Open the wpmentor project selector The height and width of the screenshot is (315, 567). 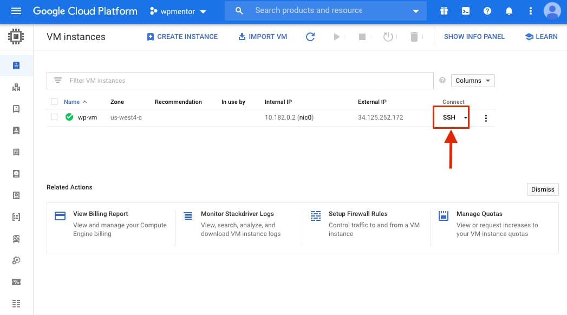tap(178, 11)
